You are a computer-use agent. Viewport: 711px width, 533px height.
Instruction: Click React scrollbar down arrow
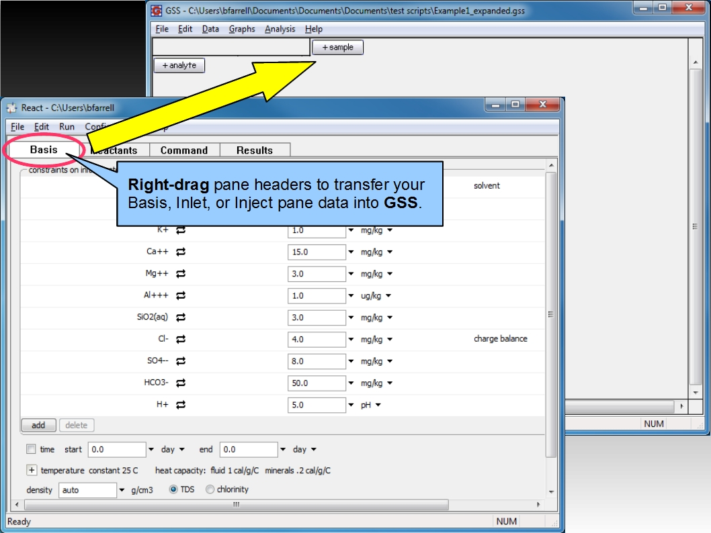[x=551, y=492]
